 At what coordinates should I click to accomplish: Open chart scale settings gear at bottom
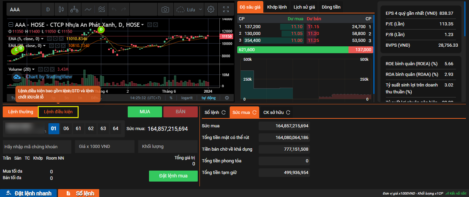pyautogui.click(x=227, y=98)
